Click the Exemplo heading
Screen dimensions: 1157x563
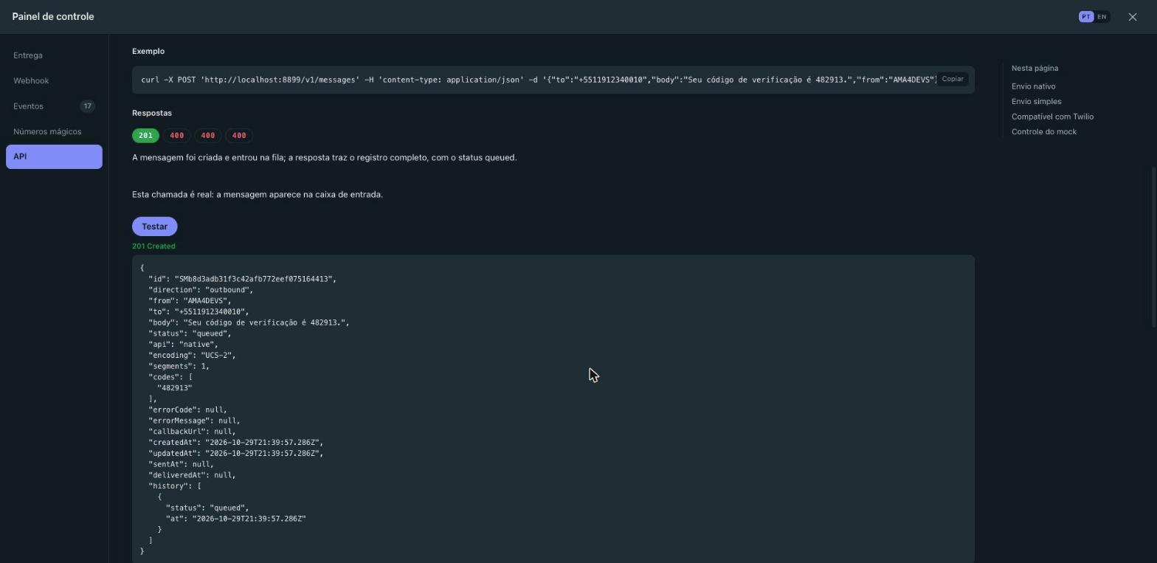tap(148, 51)
